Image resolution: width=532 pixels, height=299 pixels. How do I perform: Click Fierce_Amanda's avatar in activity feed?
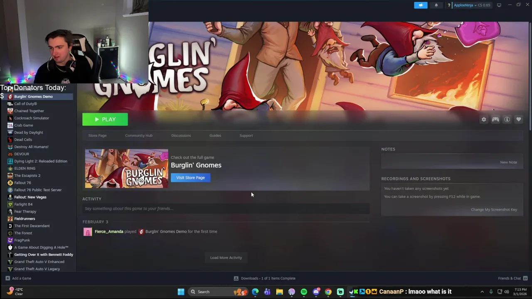88,232
